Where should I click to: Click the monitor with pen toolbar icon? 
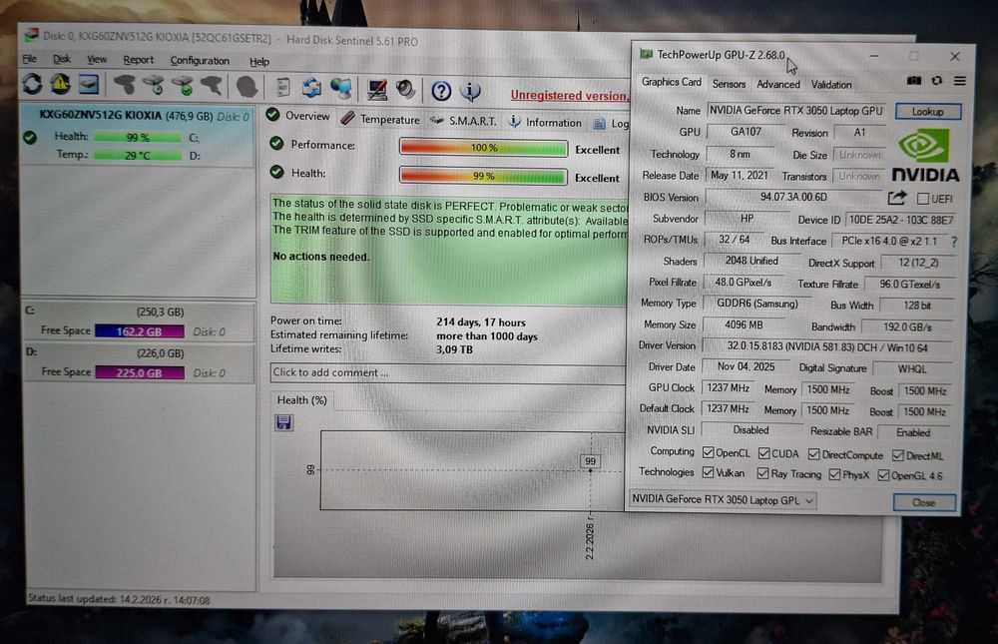(377, 89)
